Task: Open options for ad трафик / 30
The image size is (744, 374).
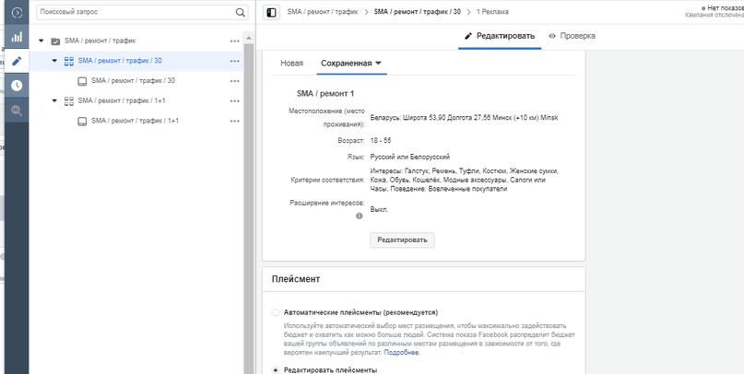Action: point(234,81)
